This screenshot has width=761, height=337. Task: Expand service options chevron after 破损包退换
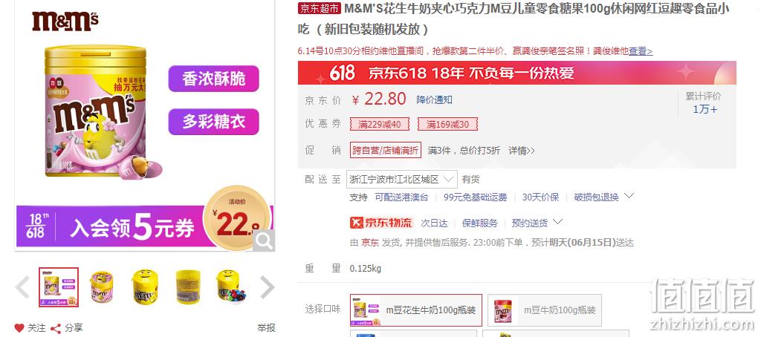(x=629, y=196)
